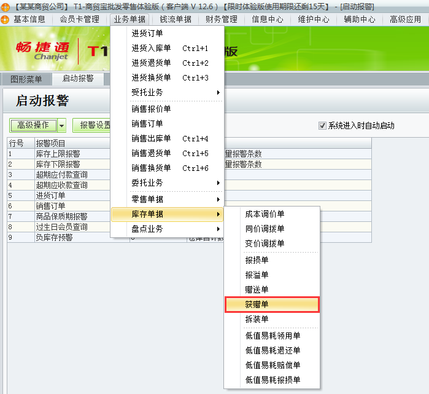Click 高级操作 button
The height and width of the screenshot is (394, 429).
coord(33,125)
